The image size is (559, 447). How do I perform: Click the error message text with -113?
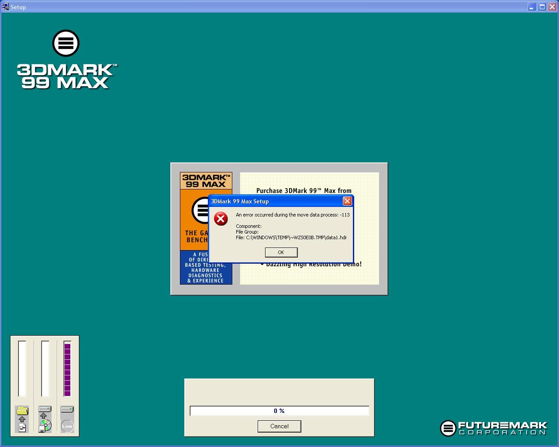pyautogui.click(x=293, y=215)
